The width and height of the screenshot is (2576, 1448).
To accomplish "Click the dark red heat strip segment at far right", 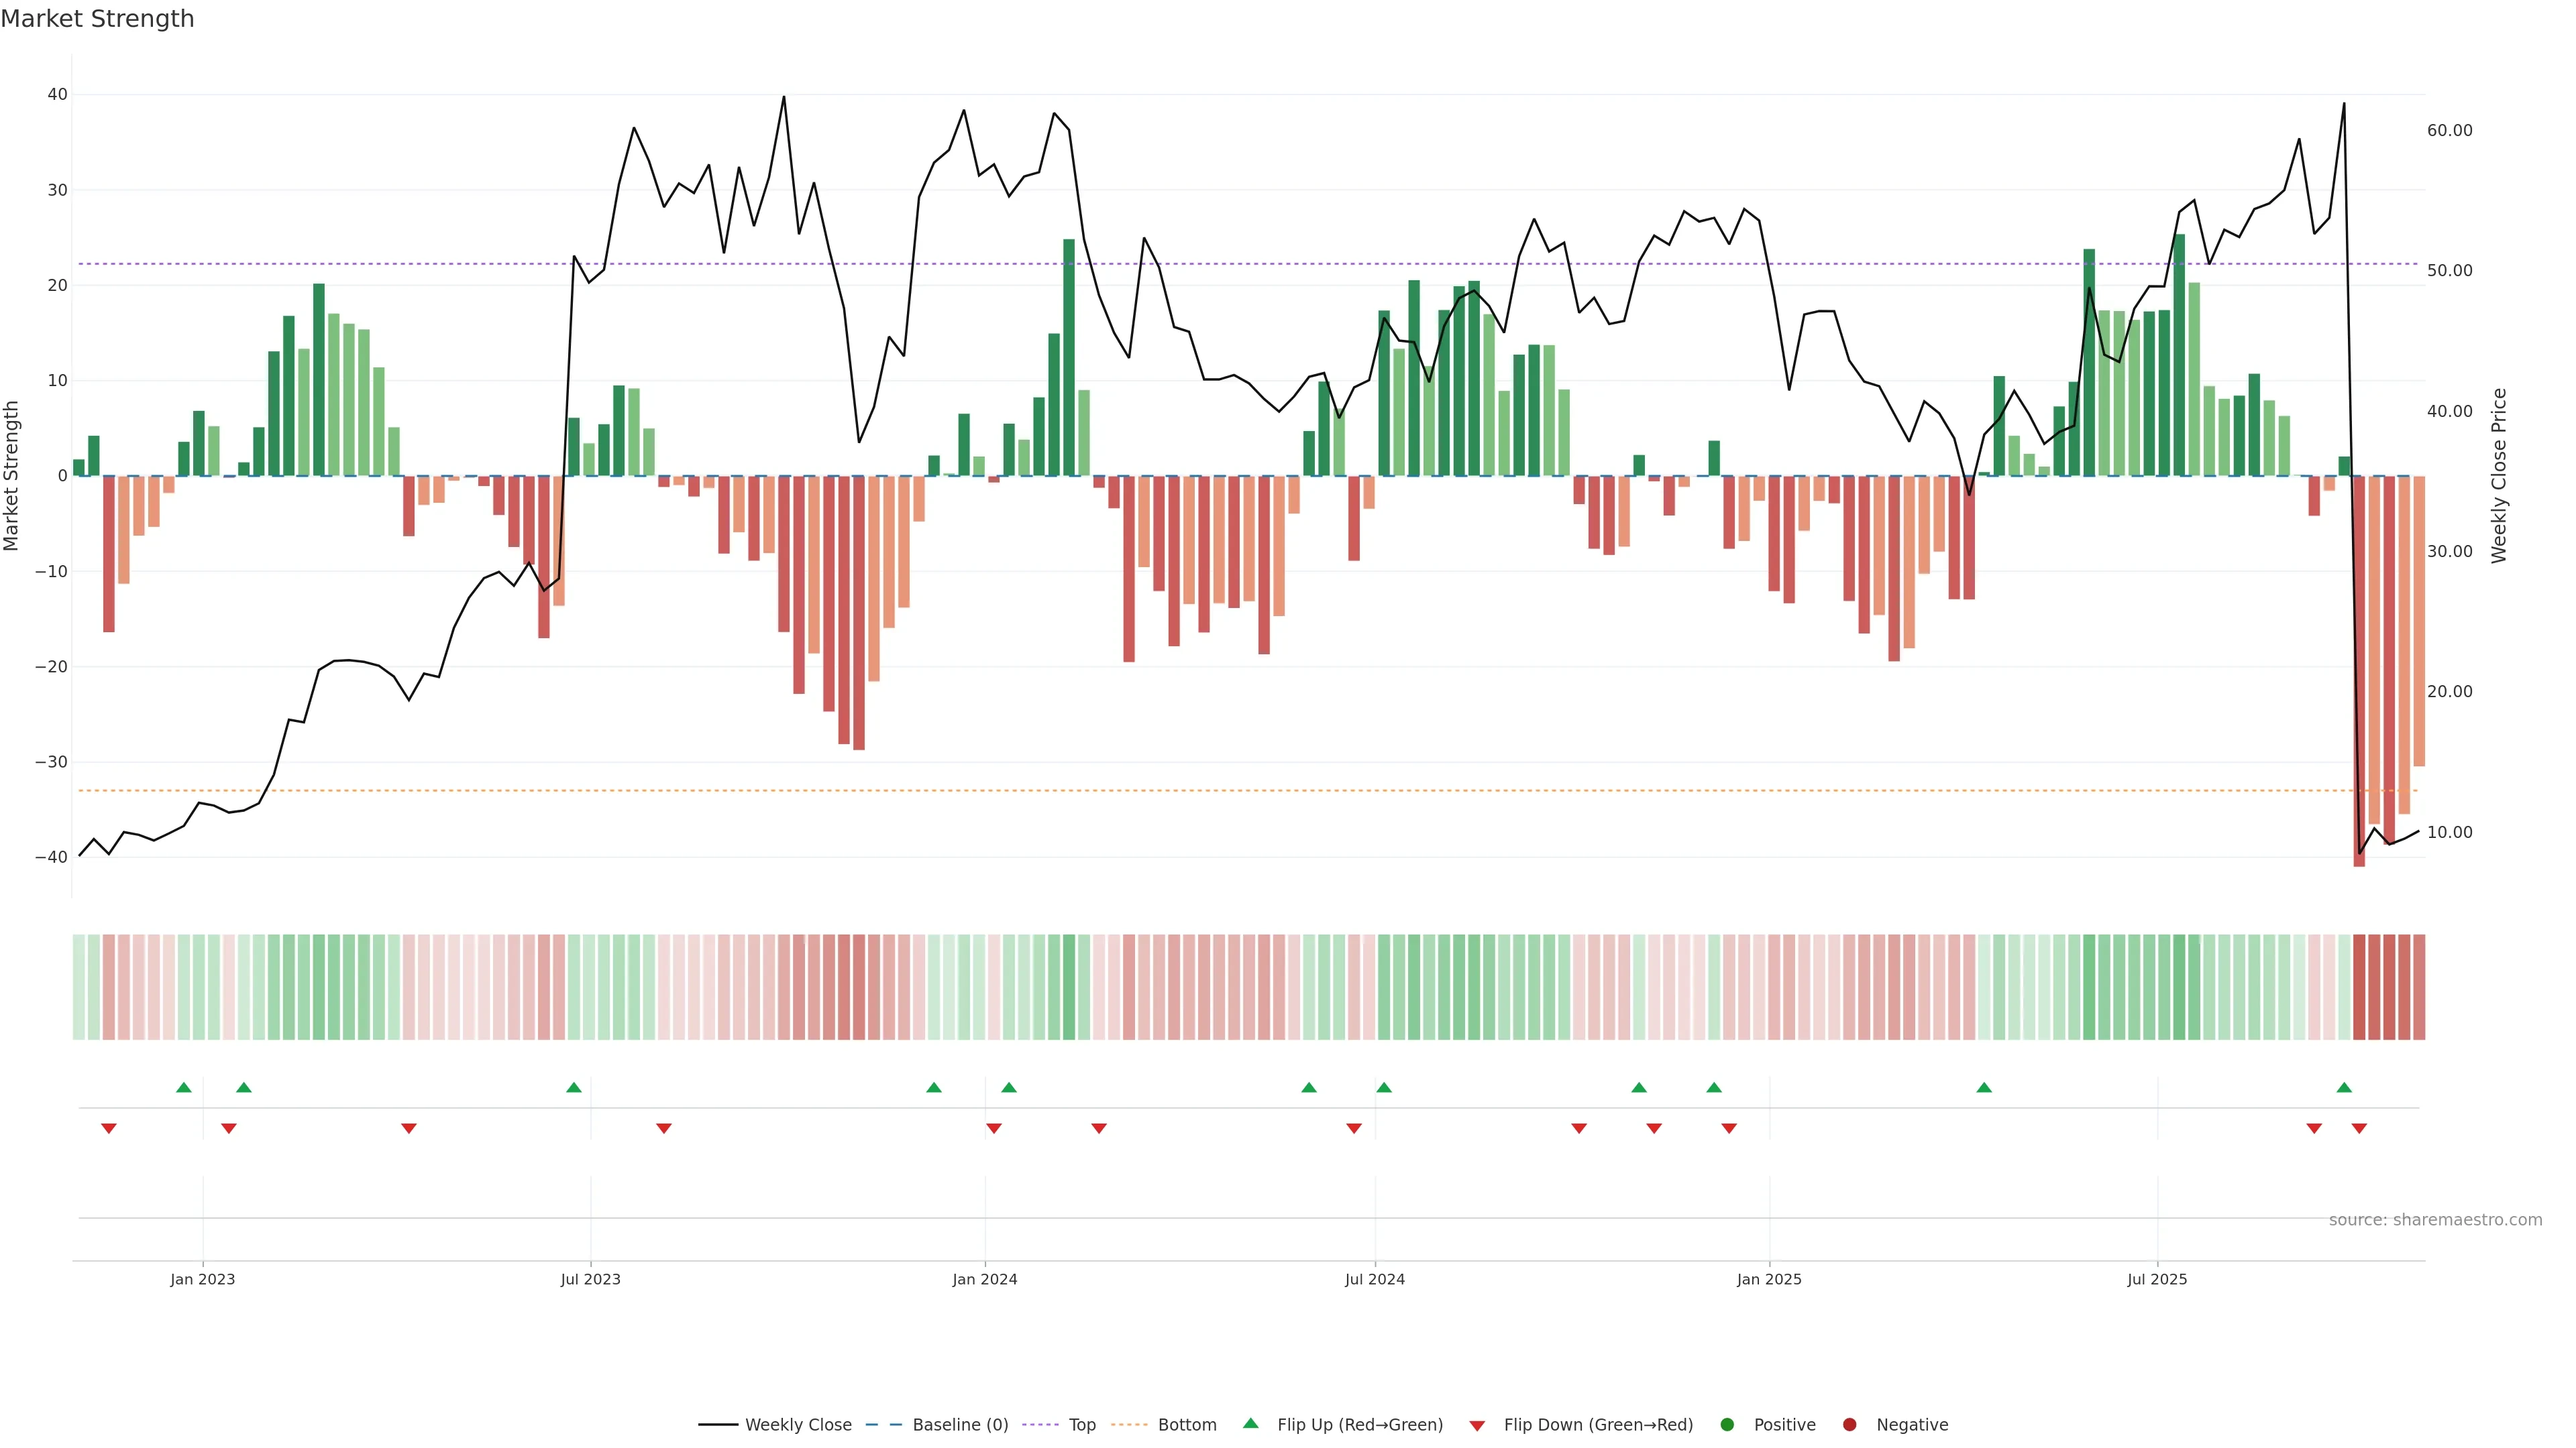I will [x=2419, y=987].
